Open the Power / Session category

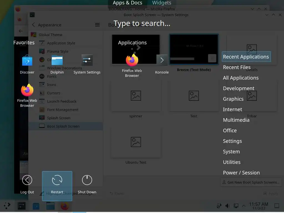coord(241,173)
